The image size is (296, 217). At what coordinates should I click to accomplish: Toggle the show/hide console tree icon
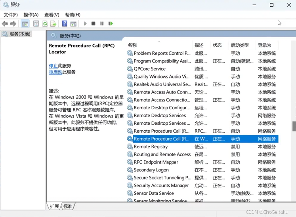click(x=25, y=24)
